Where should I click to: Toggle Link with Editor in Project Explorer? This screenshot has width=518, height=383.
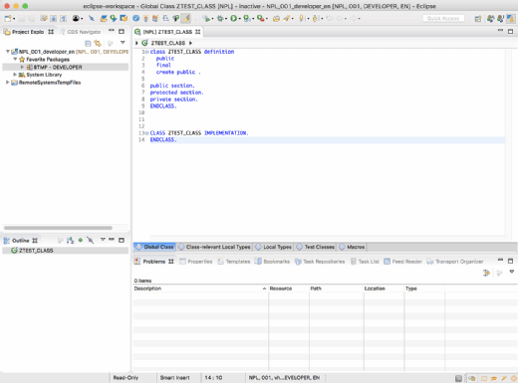pyautogui.click(x=98, y=43)
